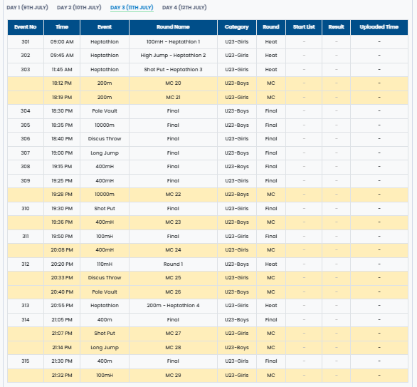417x387 pixels.
Task: Click the '09:45 AM' time cell
Action: point(62,56)
